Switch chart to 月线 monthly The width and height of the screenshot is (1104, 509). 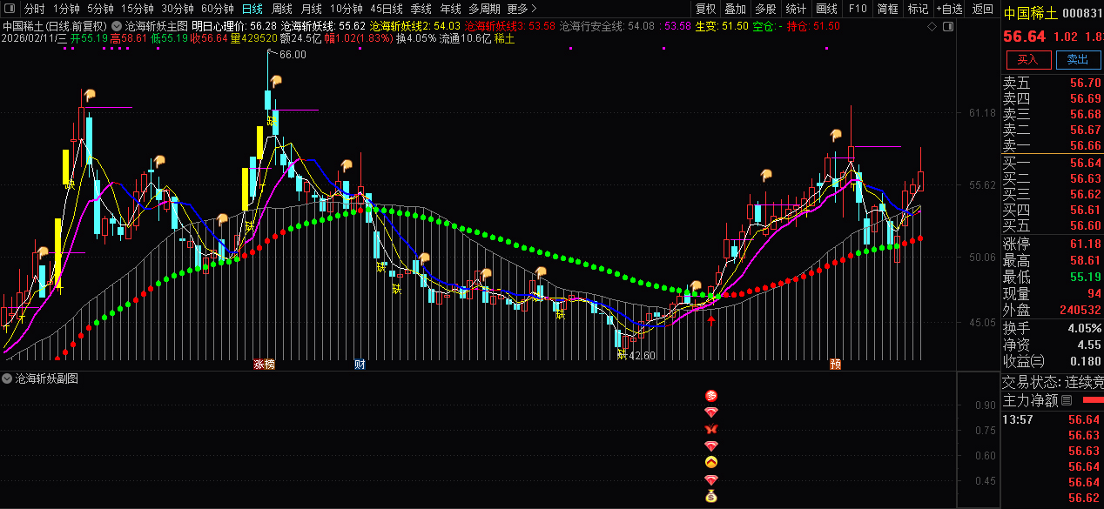pos(311,9)
